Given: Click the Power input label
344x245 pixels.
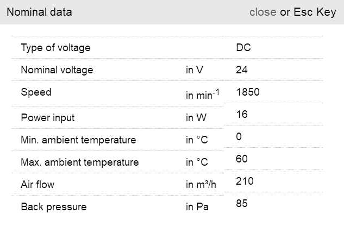Looking at the screenshot, I should click(48, 118).
